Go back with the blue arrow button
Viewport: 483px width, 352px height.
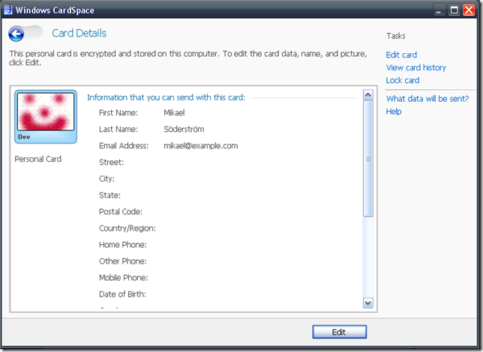point(16,34)
